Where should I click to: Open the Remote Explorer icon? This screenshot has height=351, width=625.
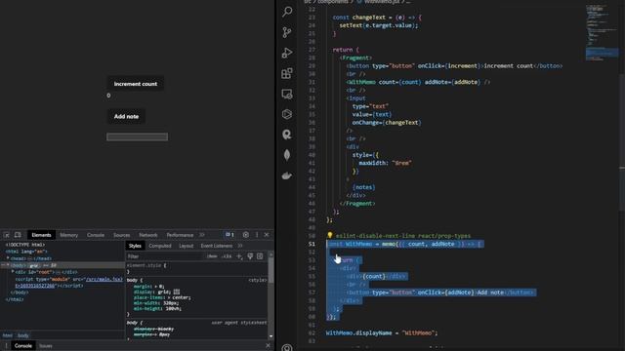click(287, 94)
